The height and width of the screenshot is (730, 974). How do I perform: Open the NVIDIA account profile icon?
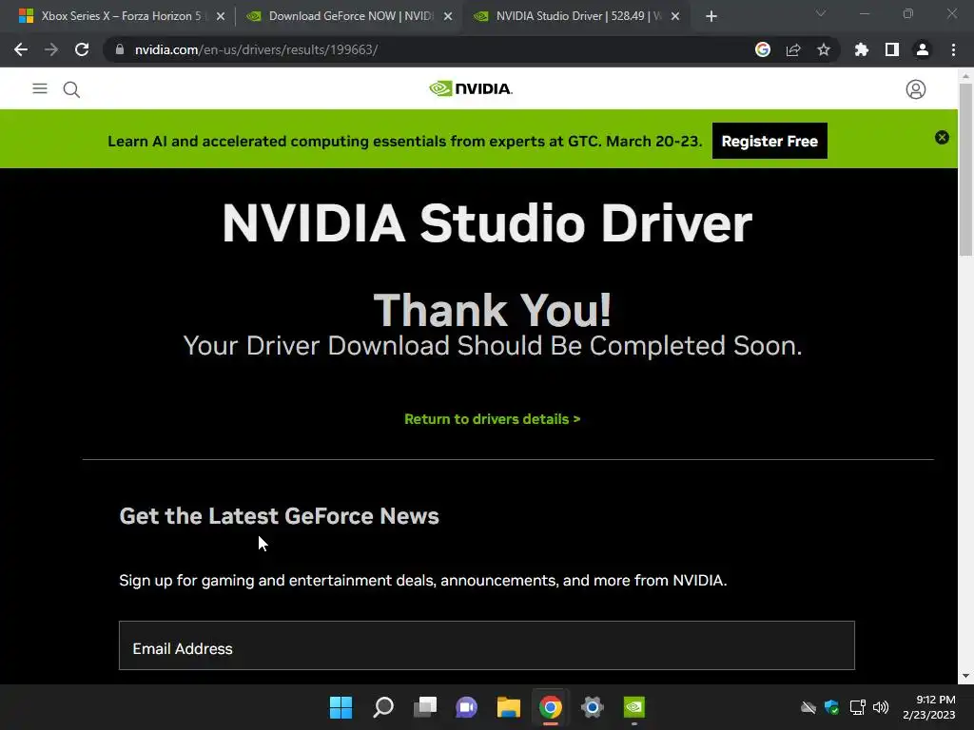(x=916, y=89)
